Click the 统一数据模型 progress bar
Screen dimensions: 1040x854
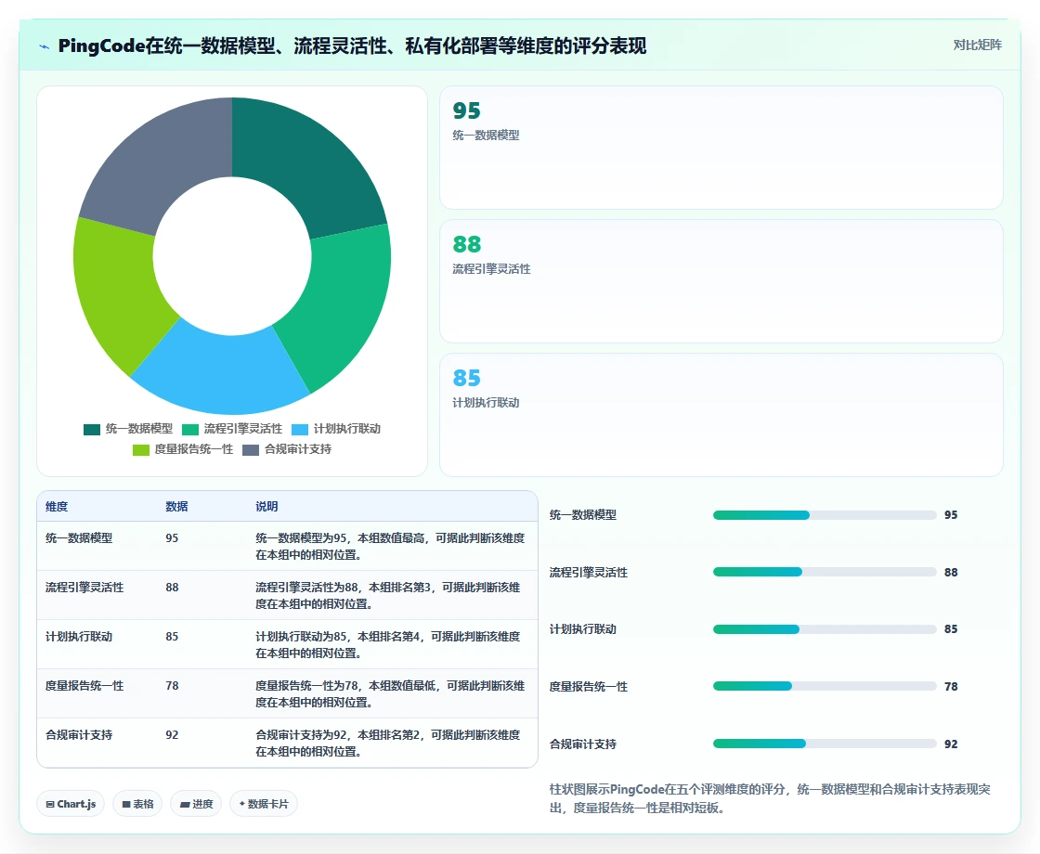(x=825, y=515)
